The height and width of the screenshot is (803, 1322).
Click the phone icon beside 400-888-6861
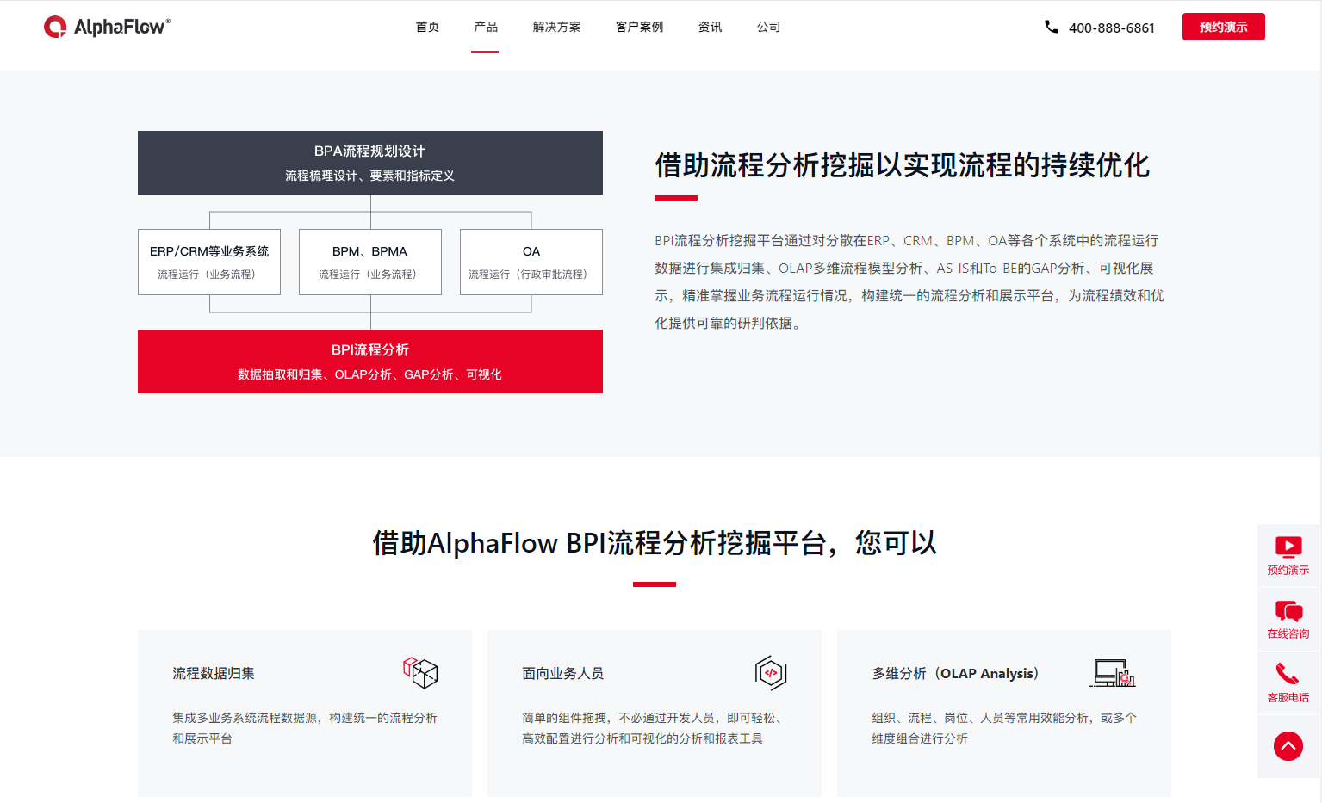coord(1052,27)
